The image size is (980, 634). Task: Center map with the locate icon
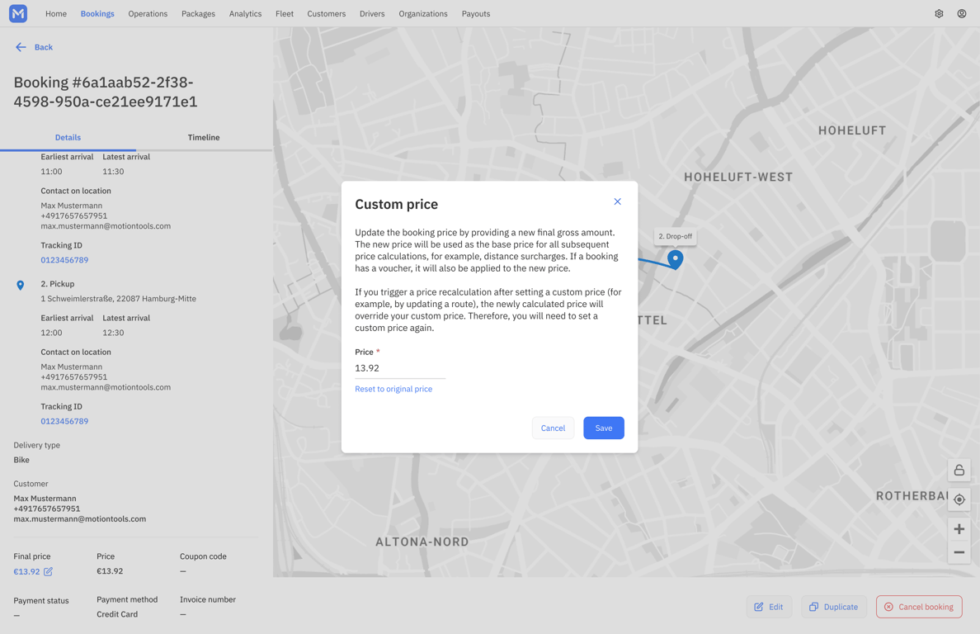pos(959,499)
